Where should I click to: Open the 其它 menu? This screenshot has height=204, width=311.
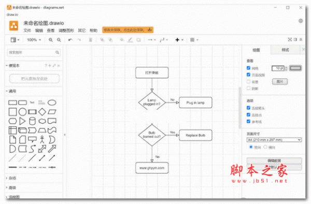[x=81, y=31]
